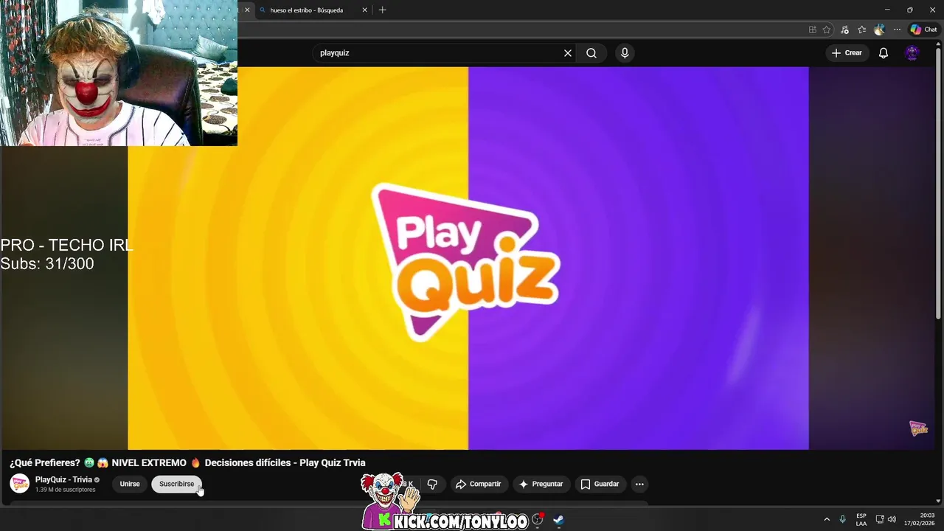Open the Edge favorites list icon
The height and width of the screenshot is (531, 944).
[861, 29]
